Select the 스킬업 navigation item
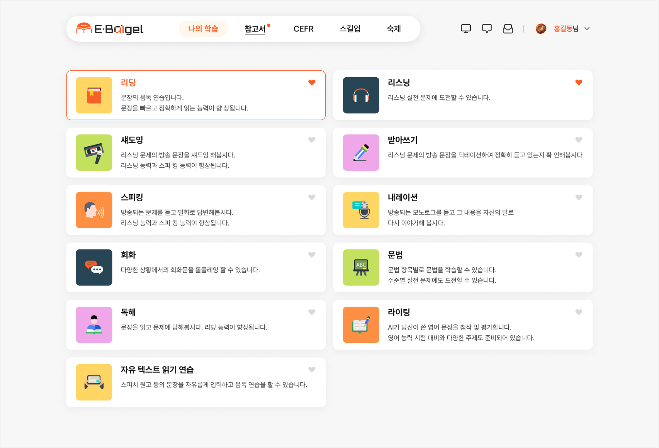659x448 pixels. (x=350, y=28)
